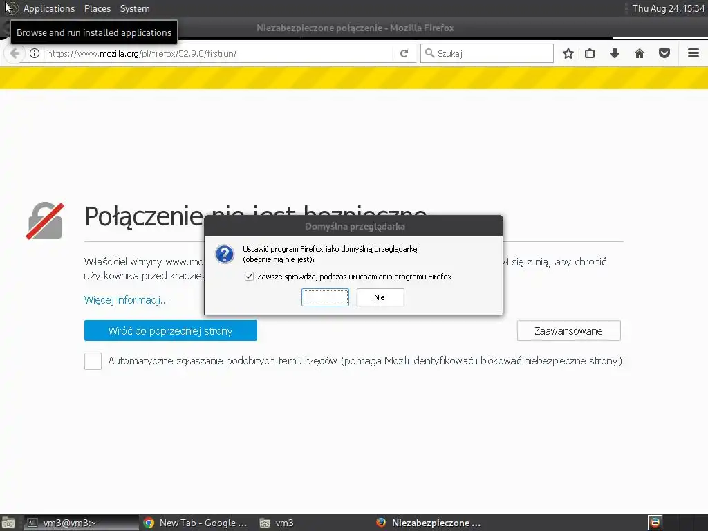The height and width of the screenshot is (531, 708).
Task: Show bookmarks list icon in toolbar
Action: (590, 53)
